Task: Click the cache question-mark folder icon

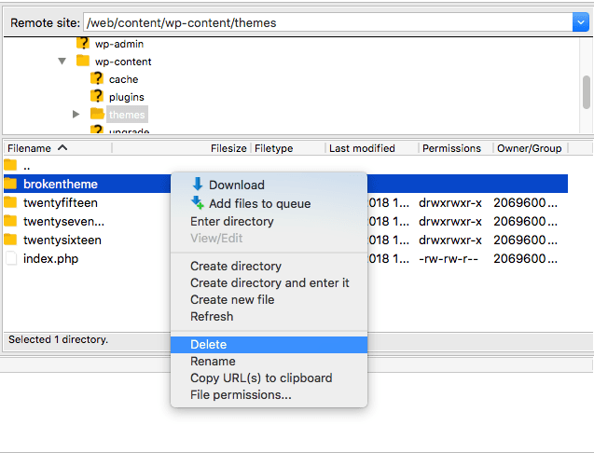Action: click(97, 78)
